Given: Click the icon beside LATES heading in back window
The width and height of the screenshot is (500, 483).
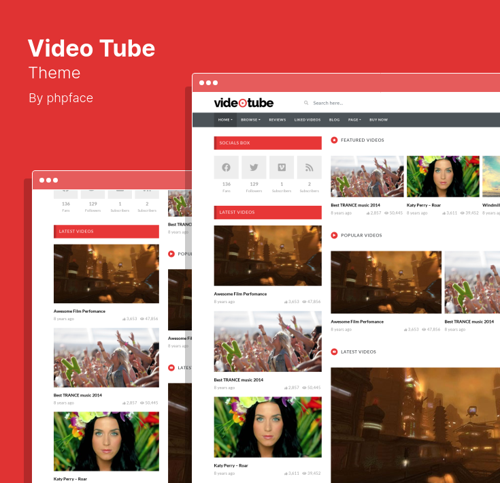Looking at the screenshot, I should [171, 368].
